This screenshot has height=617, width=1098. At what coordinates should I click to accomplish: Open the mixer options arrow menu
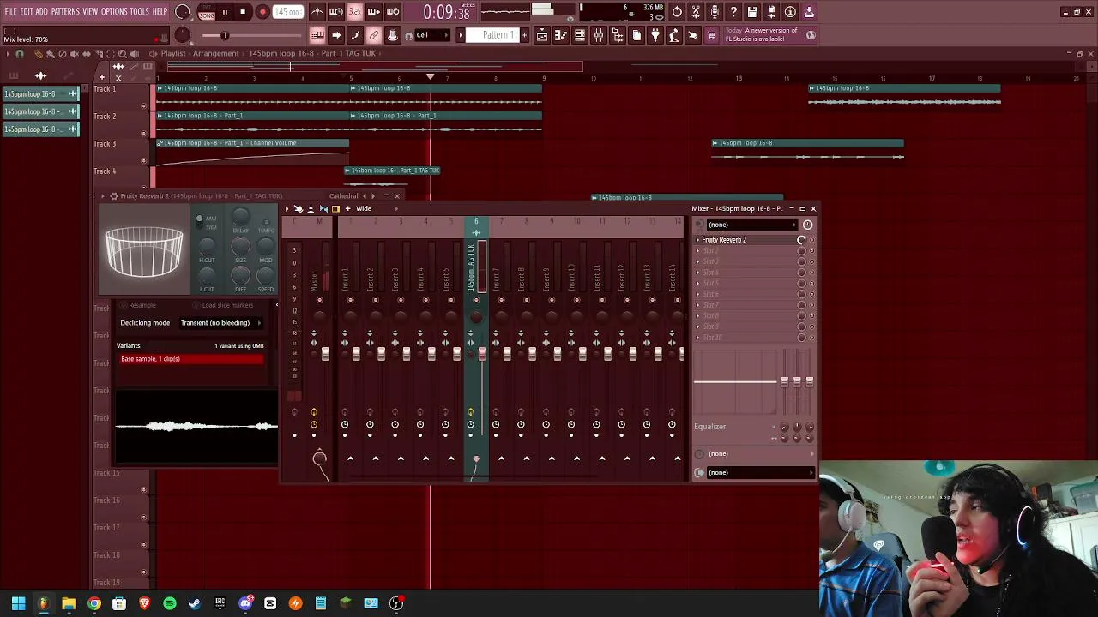(x=287, y=208)
